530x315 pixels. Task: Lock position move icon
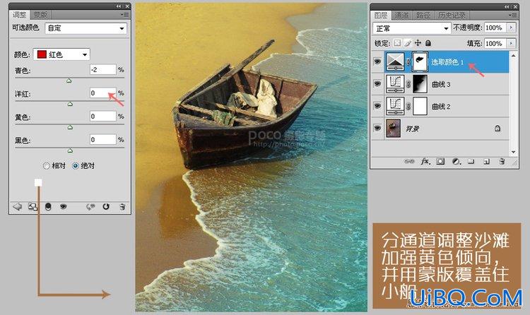pos(418,43)
